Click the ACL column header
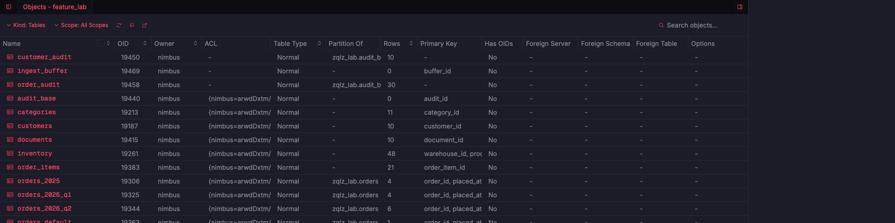895x223 pixels. click(236, 44)
